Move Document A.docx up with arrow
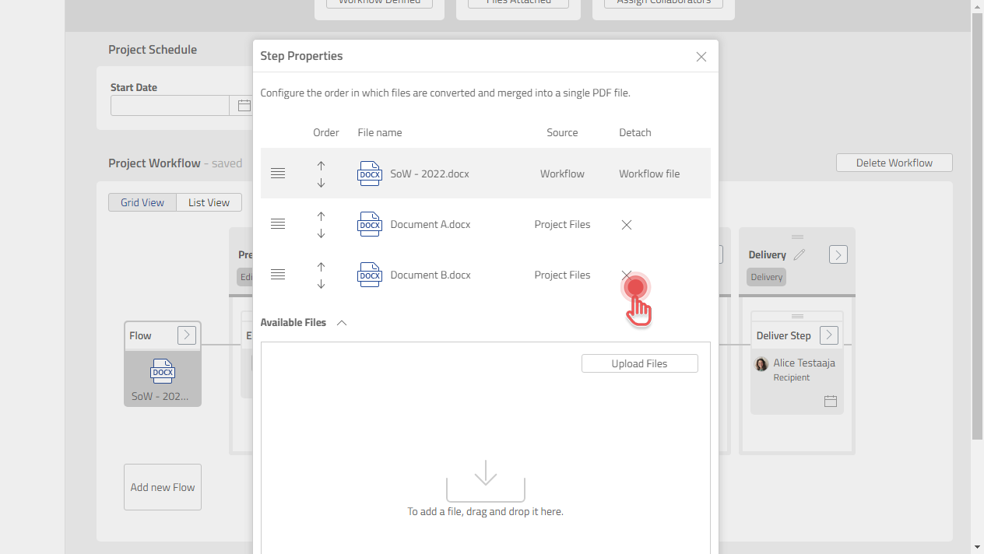 point(321,216)
